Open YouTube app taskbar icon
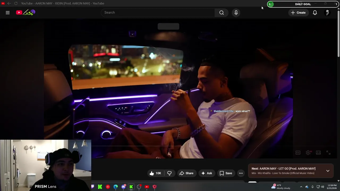Image resolution: width=340 pixels, height=191 pixels. tap(147, 187)
